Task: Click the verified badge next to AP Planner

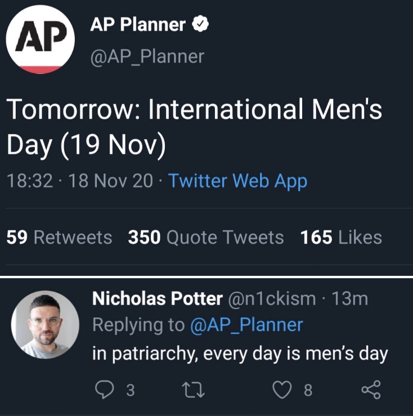Action: coord(201,24)
